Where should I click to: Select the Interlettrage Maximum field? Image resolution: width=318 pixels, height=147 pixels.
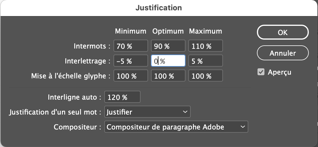[206, 61]
